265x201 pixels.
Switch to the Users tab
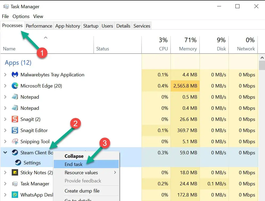pos(107,26)
